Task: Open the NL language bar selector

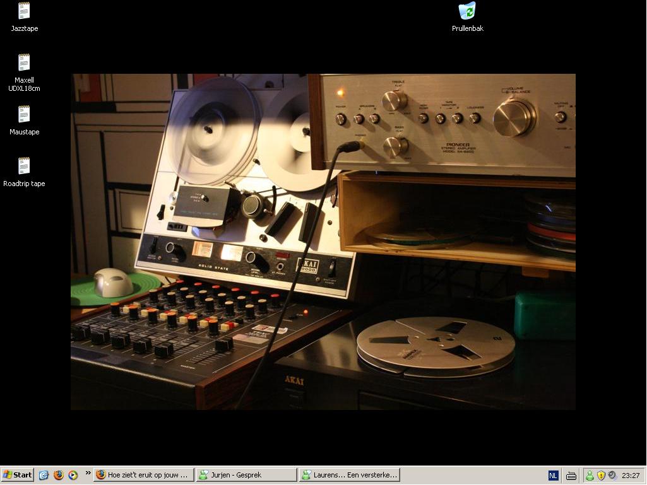Action: coord(553,476)
